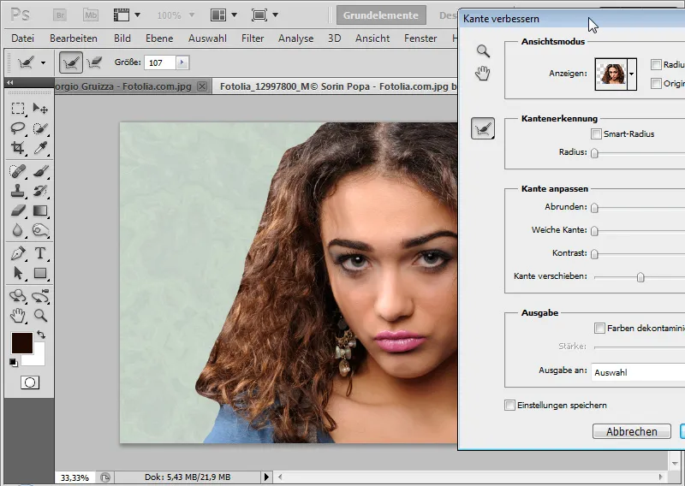Close the Giorgio Gruizza document tab
The width and height of the screenshot is (685, 486).
[x=202, y=86]
